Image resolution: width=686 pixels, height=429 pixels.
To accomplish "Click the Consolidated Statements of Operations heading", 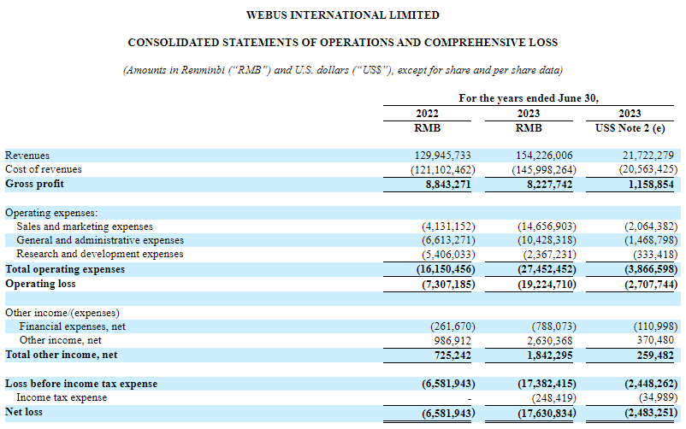I will tap(342, 43).
